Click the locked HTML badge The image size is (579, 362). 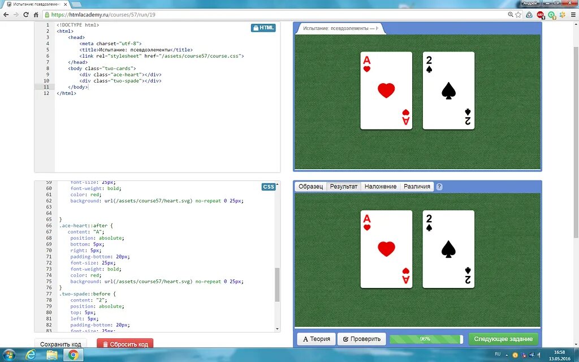pyautogui.click(x=263, y=28)
